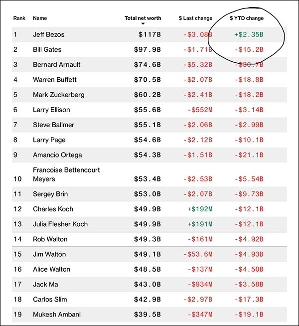The image size is (299, 326).
Task: Select the Carlos Slim table row
Action: pyautogui.click(x=149, y=299)
